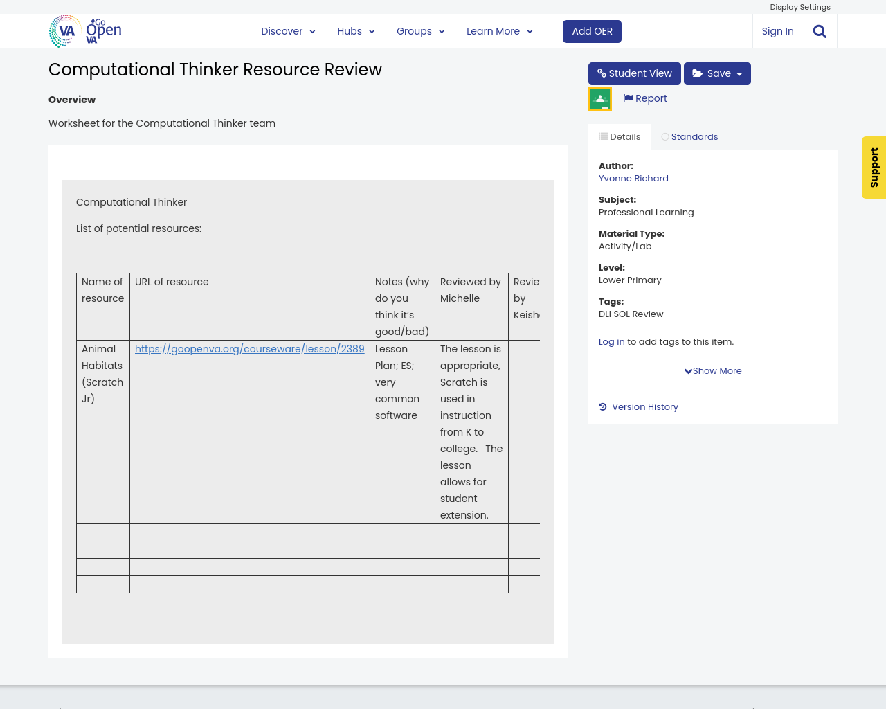Expand the Hubs menu
Image resolution: width=886 pixels, height=709 pixels.
point(356,31)
